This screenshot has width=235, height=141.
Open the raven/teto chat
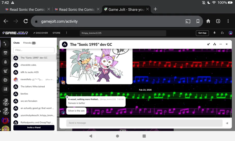tap(34, 79)
